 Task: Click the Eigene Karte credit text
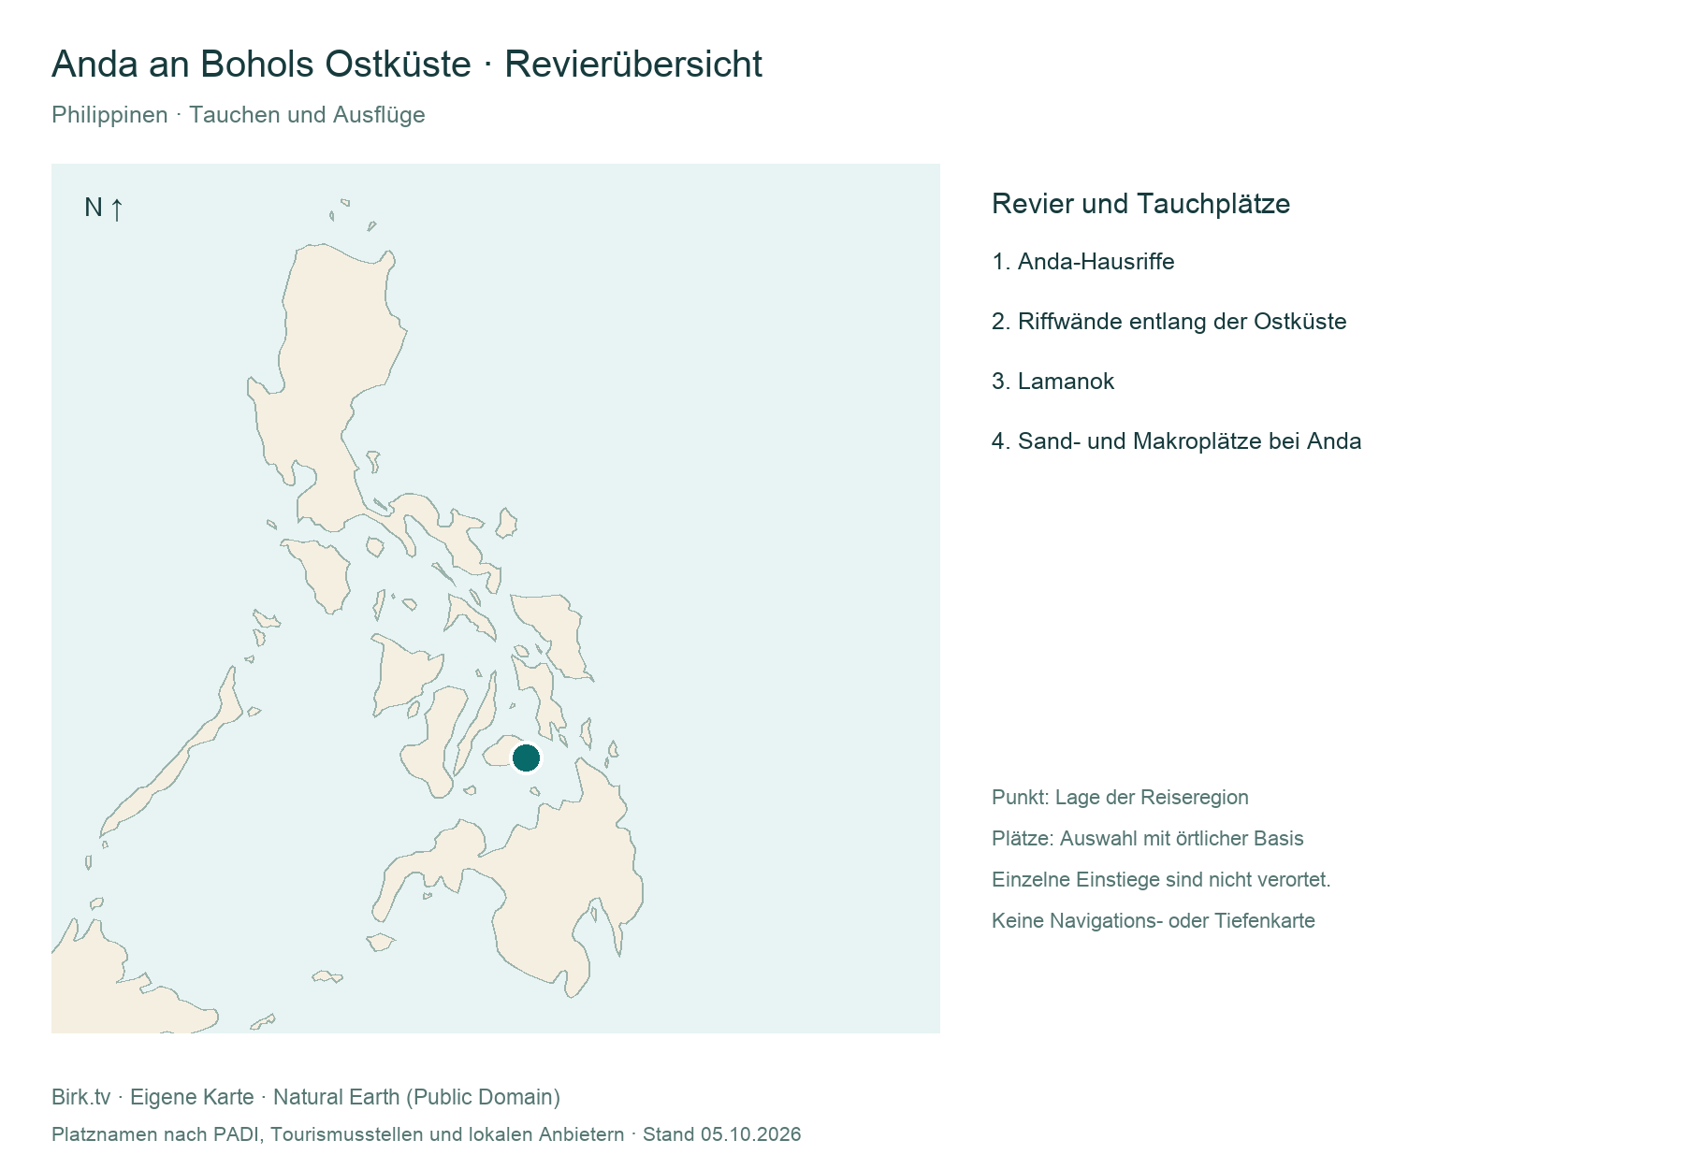[192, 1097]
